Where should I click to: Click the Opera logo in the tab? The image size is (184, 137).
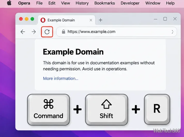tap(43, 20)
